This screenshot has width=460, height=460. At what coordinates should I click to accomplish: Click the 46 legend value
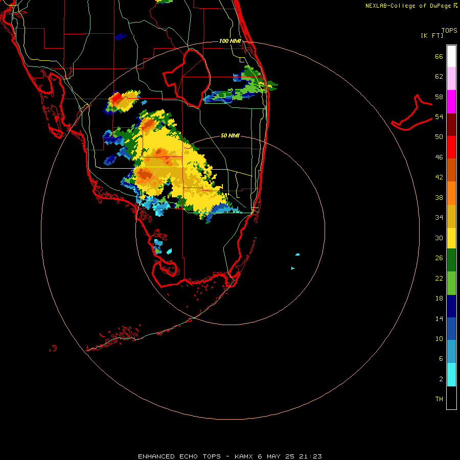tap(439, 157)
